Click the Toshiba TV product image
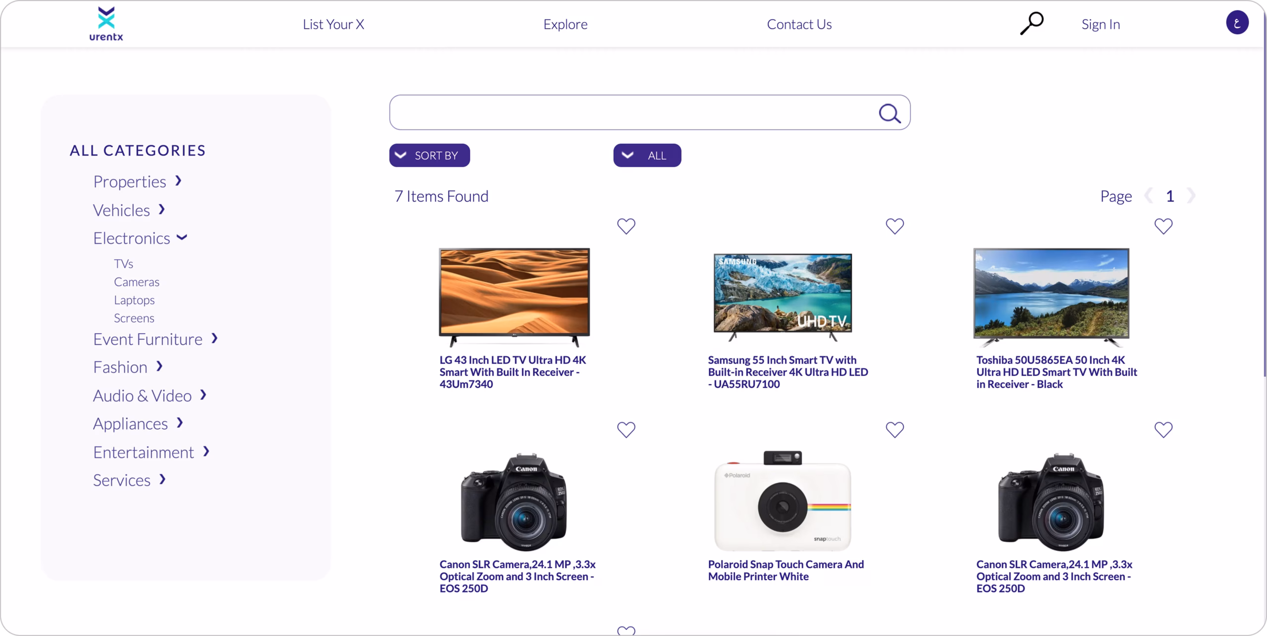The height and width of the screenshot is (636, 1267). click(x=1051, y=297)
